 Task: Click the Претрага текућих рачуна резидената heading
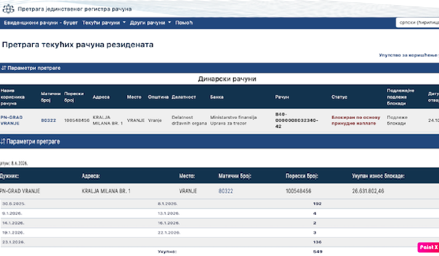[x=78, y=45]
